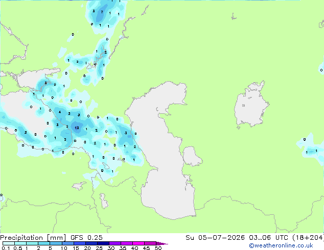Viewport: 324px width, 250px height.
Task: Click the legend scale label '0.5'
Action: coord(17,248)
